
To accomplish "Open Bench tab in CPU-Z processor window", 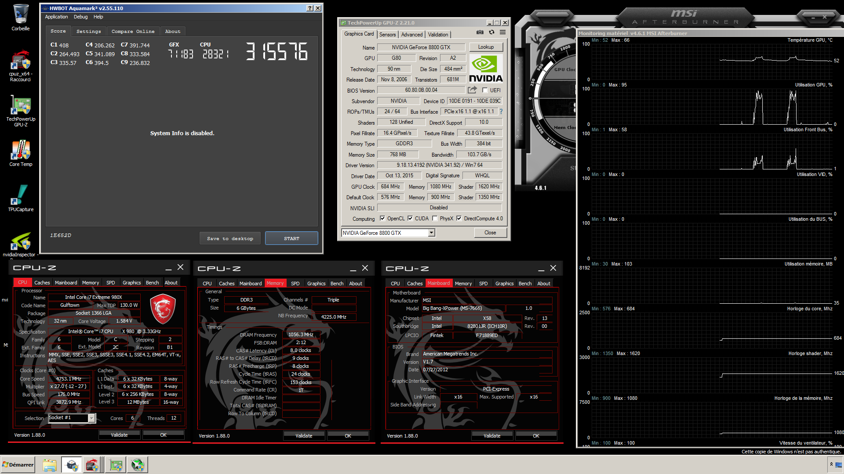I will point(152,283).
